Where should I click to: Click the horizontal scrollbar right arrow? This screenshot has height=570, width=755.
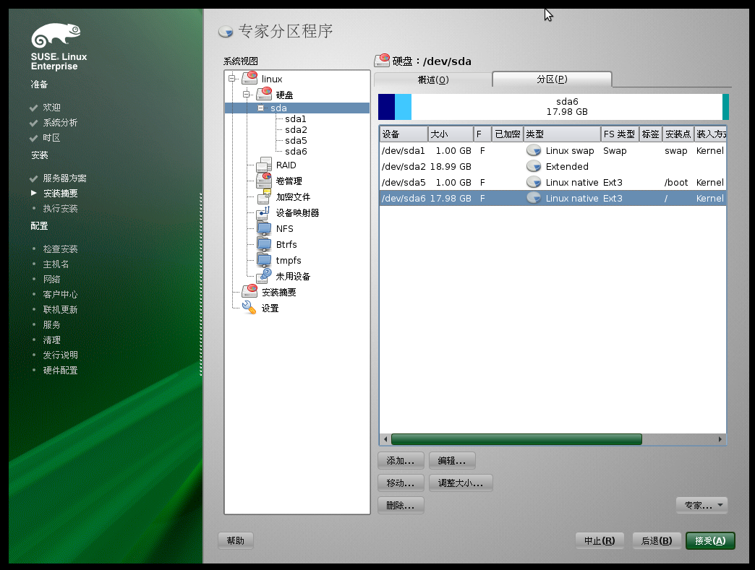pyautogui.click(x=720, y=439)
